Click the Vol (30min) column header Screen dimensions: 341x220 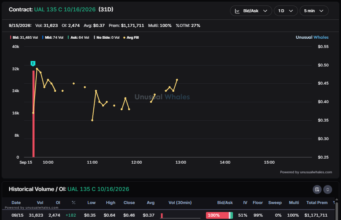[x=180, y=203]
